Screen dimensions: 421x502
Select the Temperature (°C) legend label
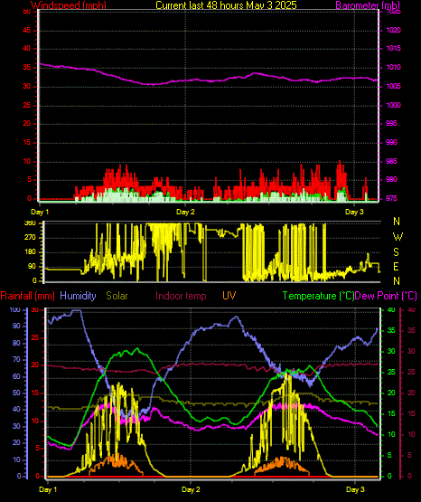point(318,296)
